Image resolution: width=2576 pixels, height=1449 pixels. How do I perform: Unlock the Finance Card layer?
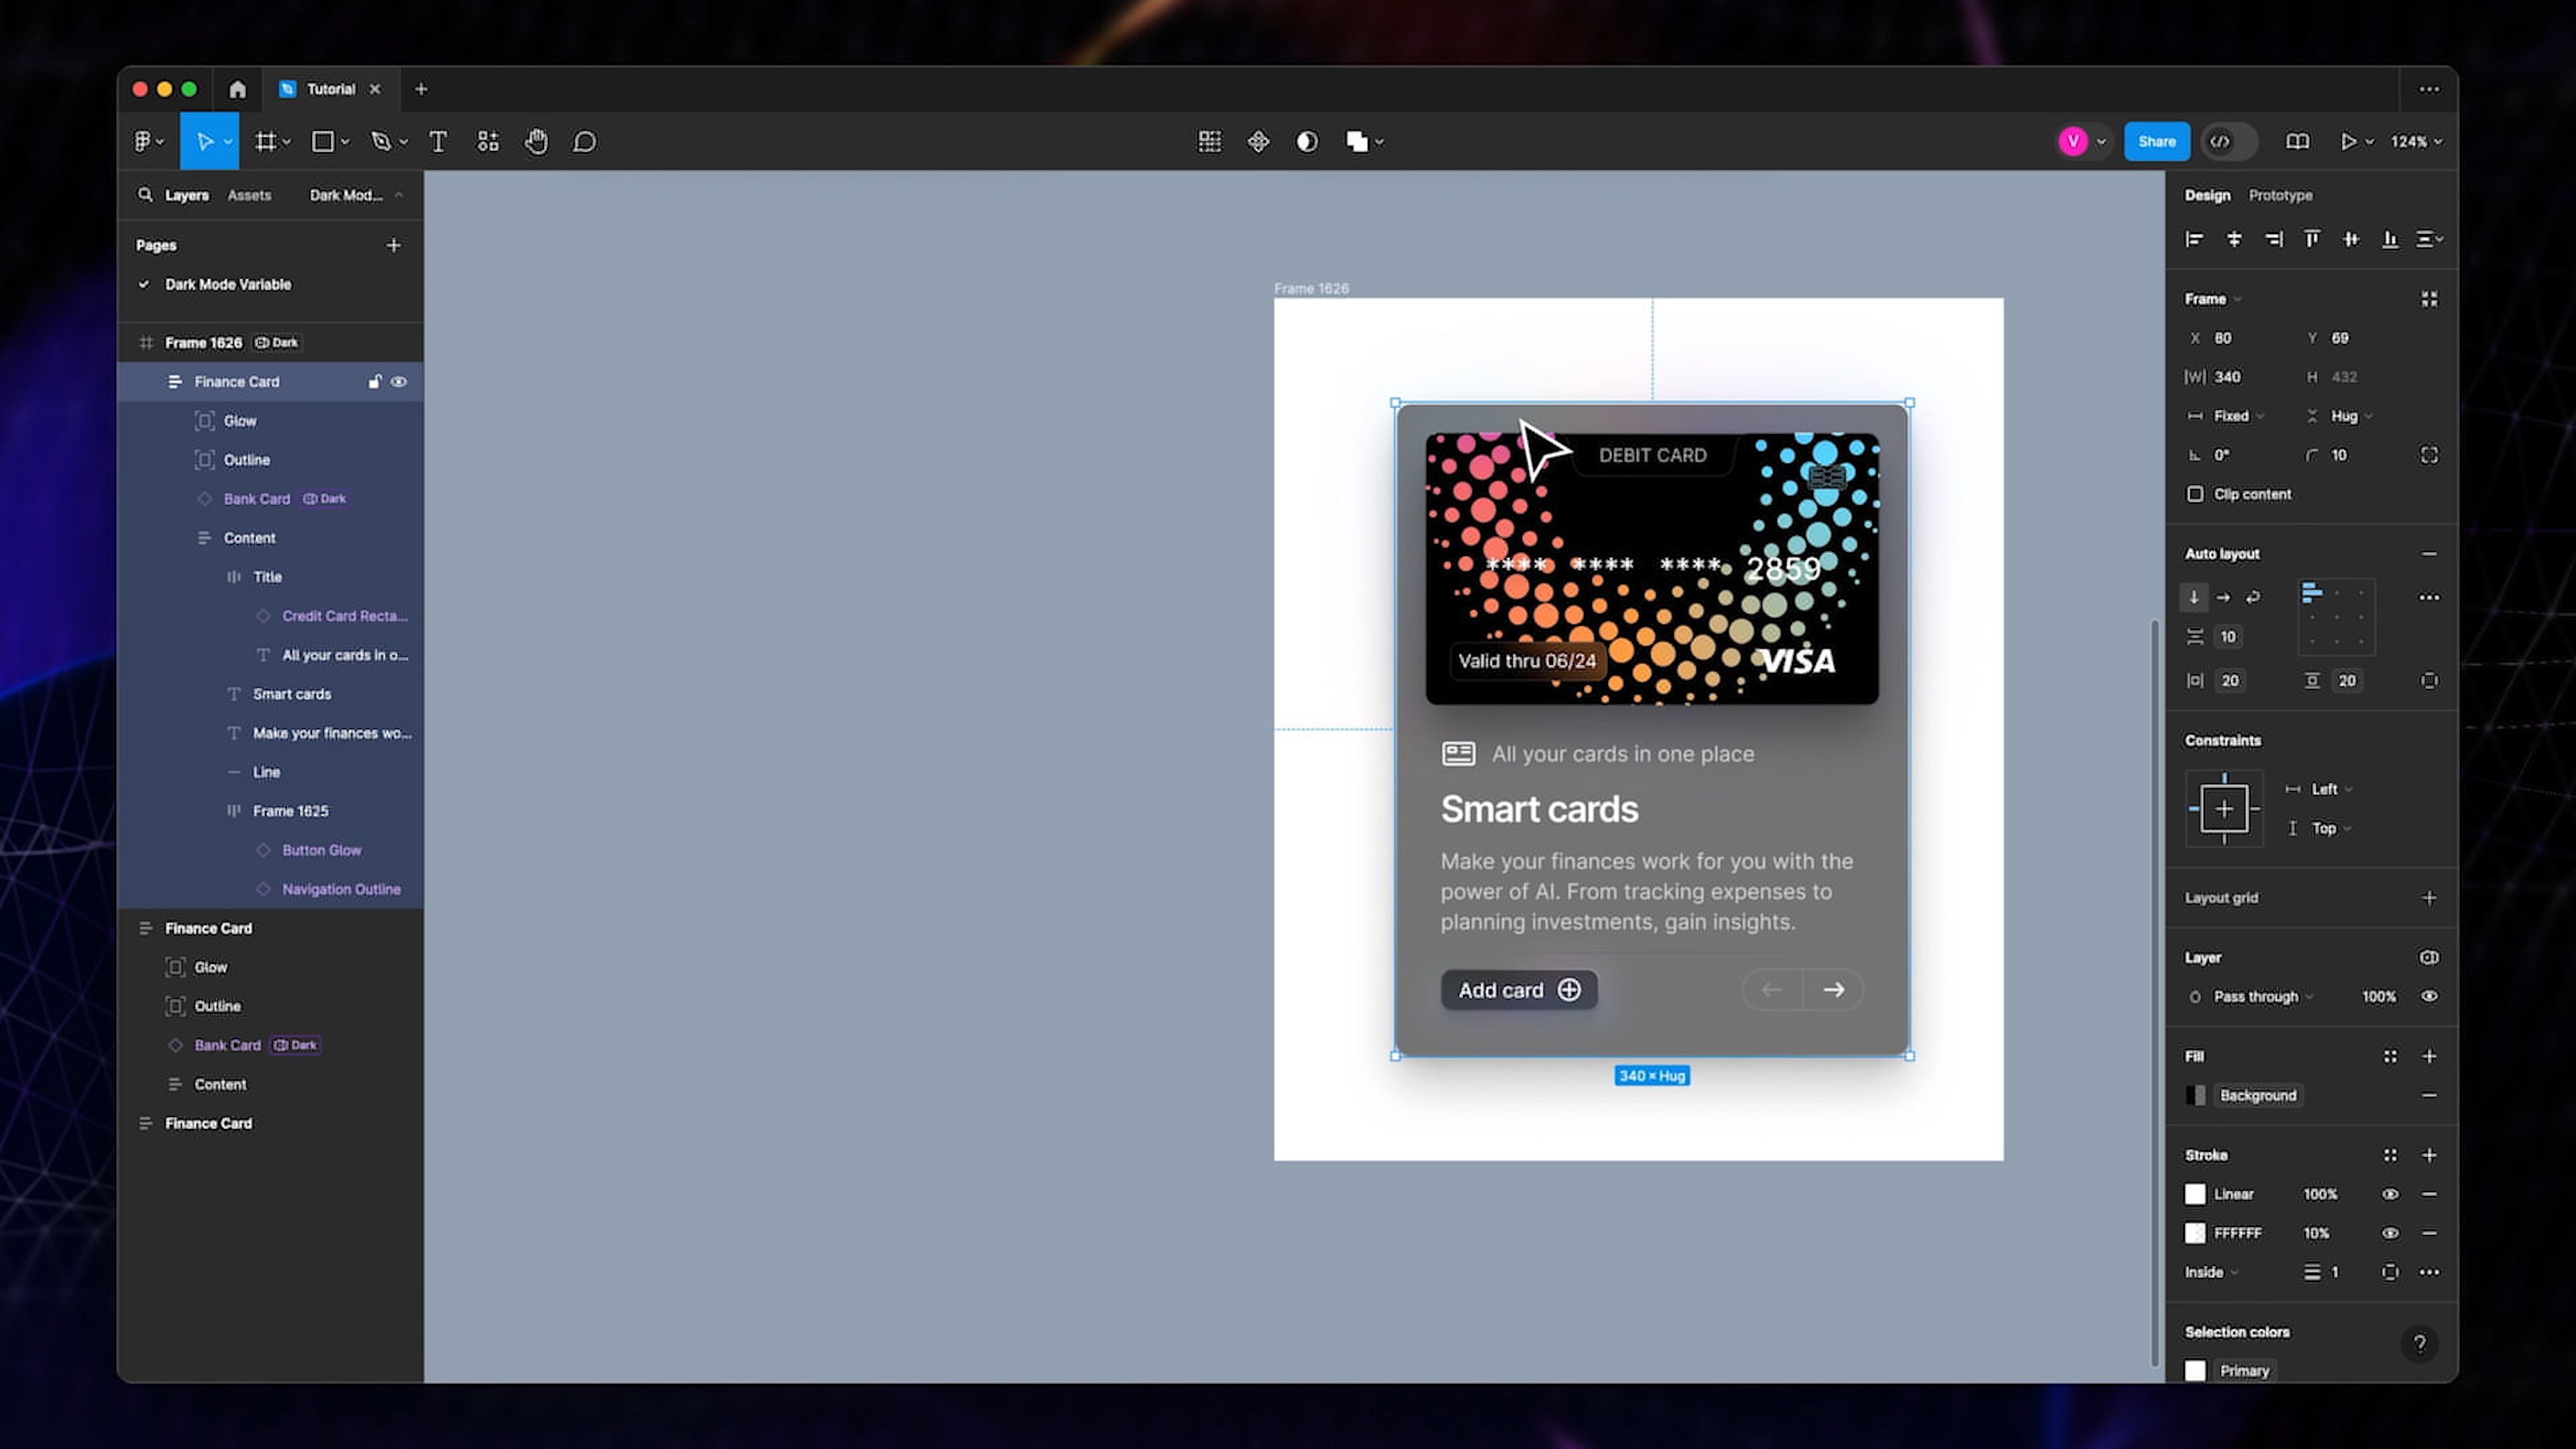coord(374,381)
